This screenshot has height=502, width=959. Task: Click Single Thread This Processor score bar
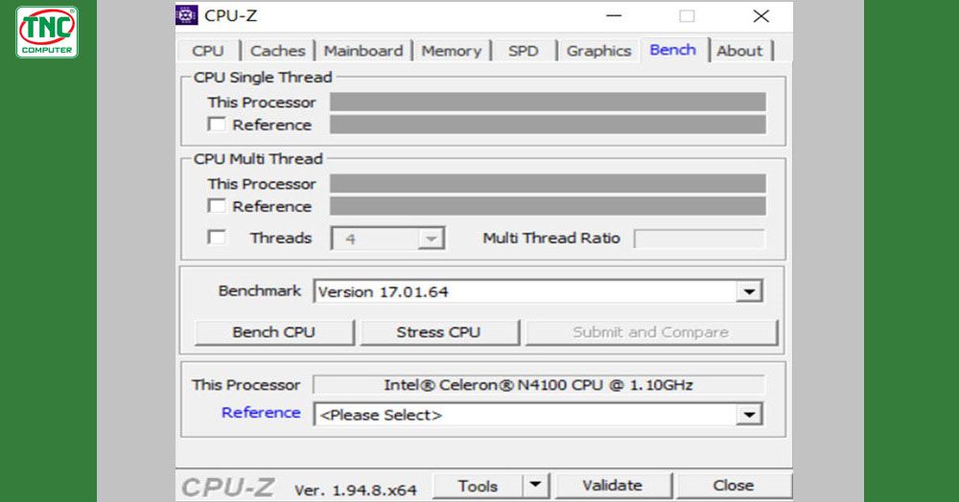[548, 102]
